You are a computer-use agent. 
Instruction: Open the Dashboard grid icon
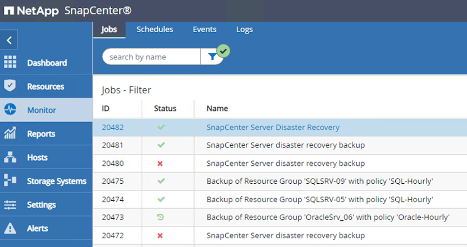click(10, 62)
